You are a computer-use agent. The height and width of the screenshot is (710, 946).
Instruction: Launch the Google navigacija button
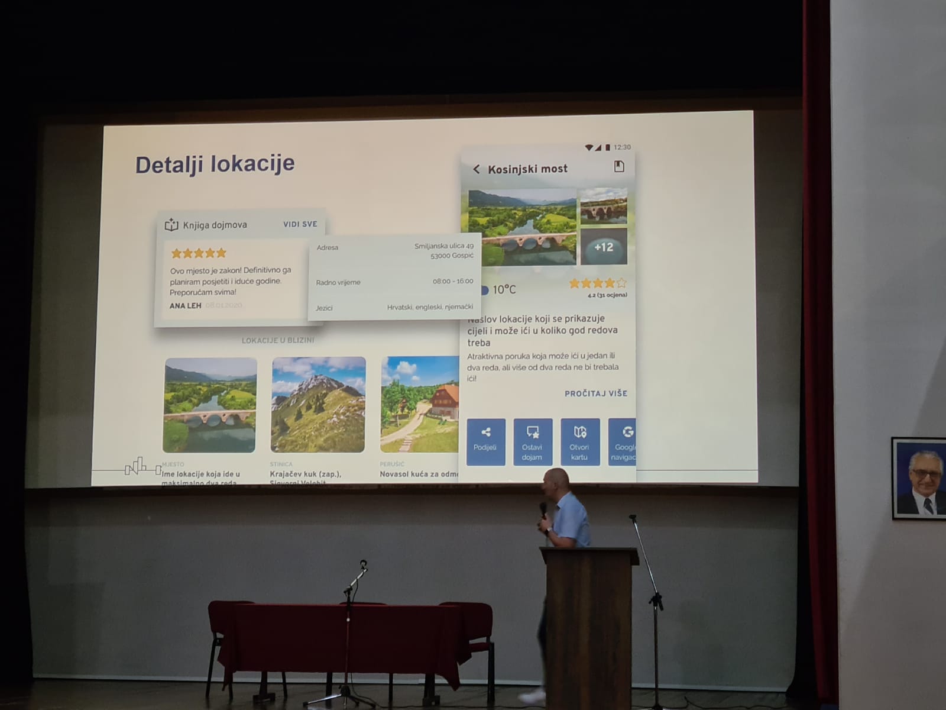623,441
